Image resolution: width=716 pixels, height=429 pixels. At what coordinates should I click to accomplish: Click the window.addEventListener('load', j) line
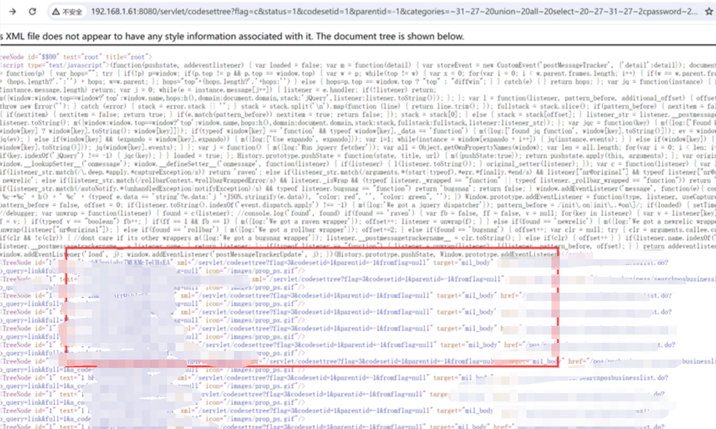(x=61, y=254)
